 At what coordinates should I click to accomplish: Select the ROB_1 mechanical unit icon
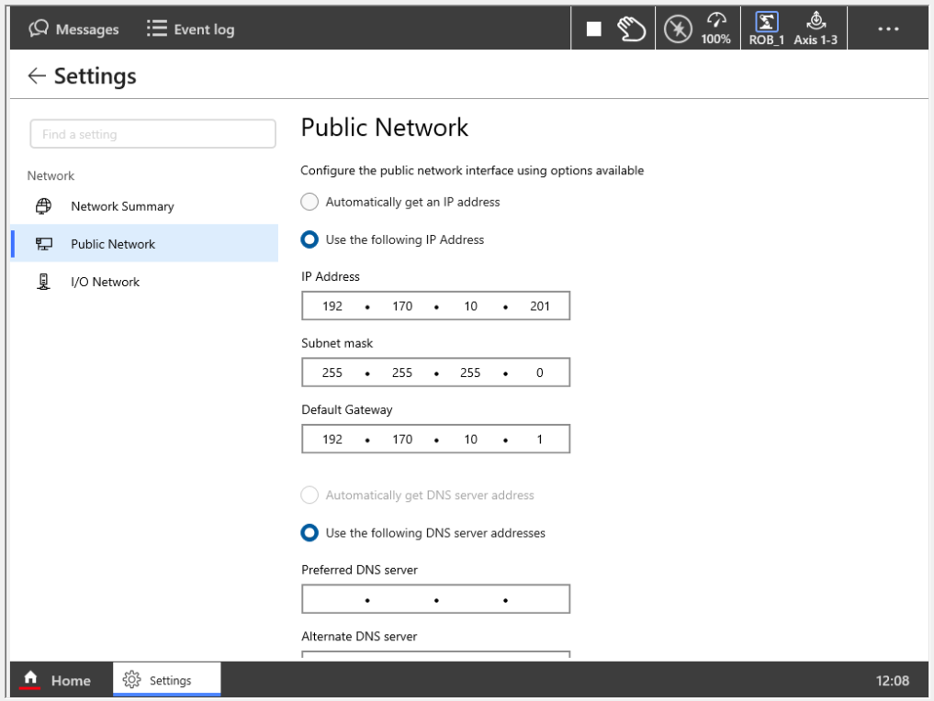point(766,29)
